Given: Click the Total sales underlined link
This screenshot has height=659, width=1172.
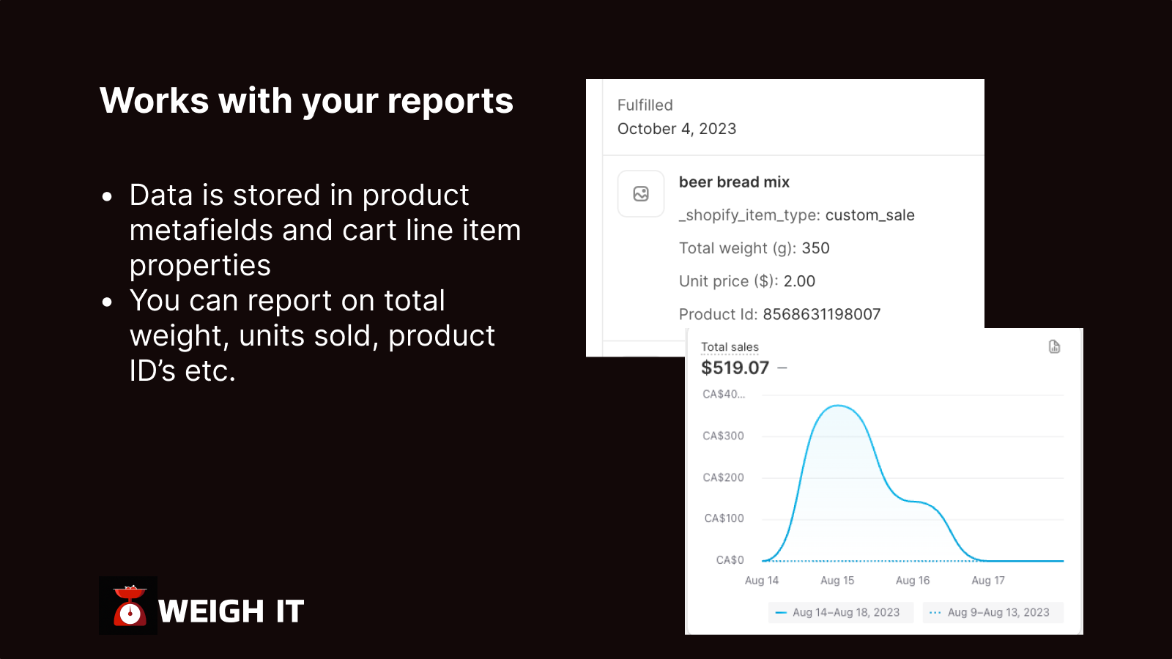Looking at the screenshot, I should click(x=730, y=346).
